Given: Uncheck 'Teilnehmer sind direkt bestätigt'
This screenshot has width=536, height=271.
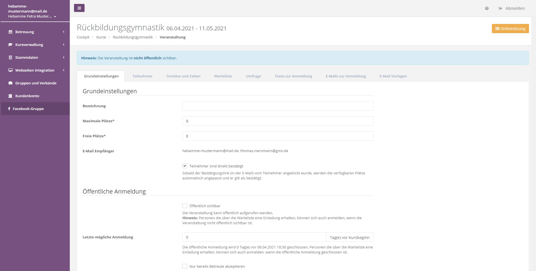Looking at the screenshot, I should [185, 166].
